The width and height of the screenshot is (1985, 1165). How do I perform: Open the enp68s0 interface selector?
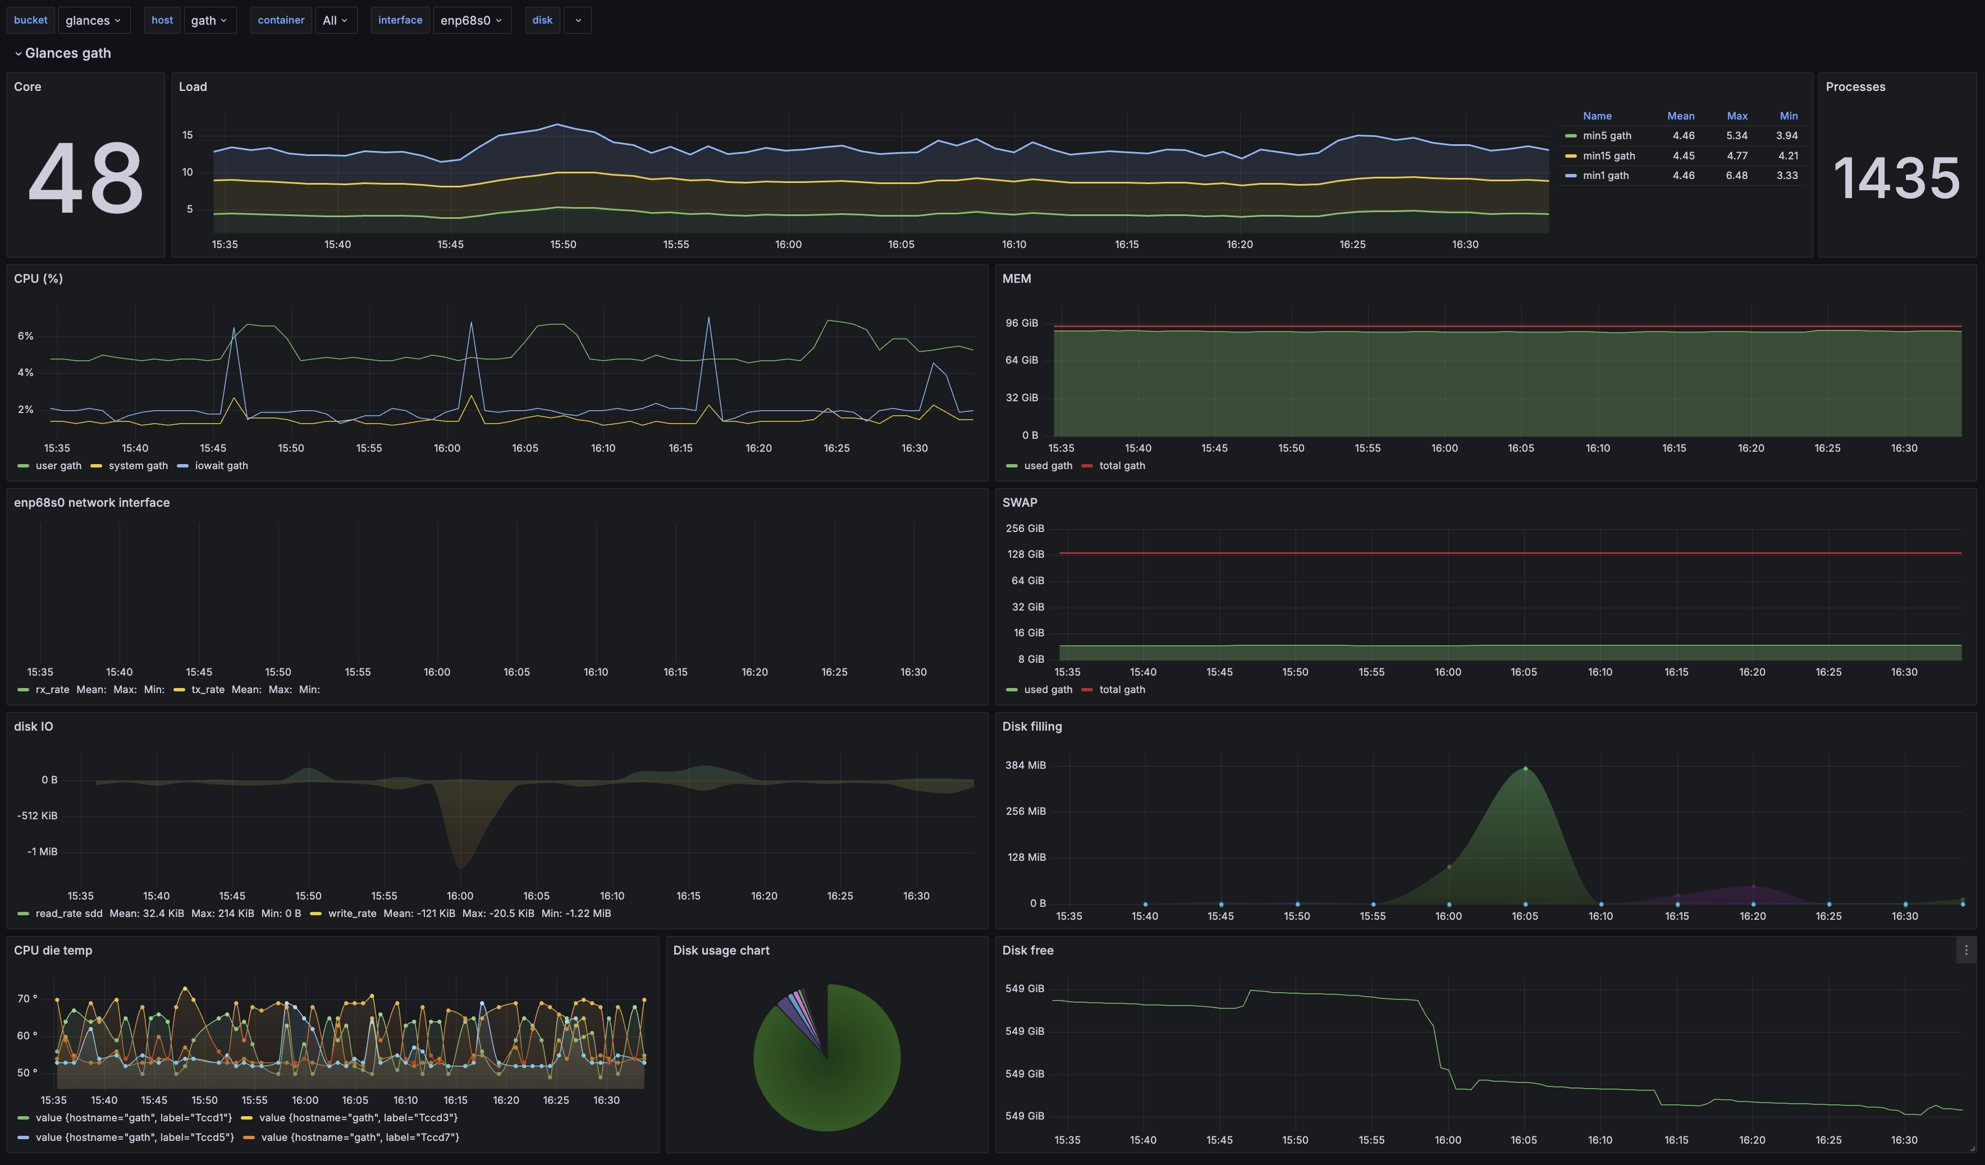click(x=472, y=20)
